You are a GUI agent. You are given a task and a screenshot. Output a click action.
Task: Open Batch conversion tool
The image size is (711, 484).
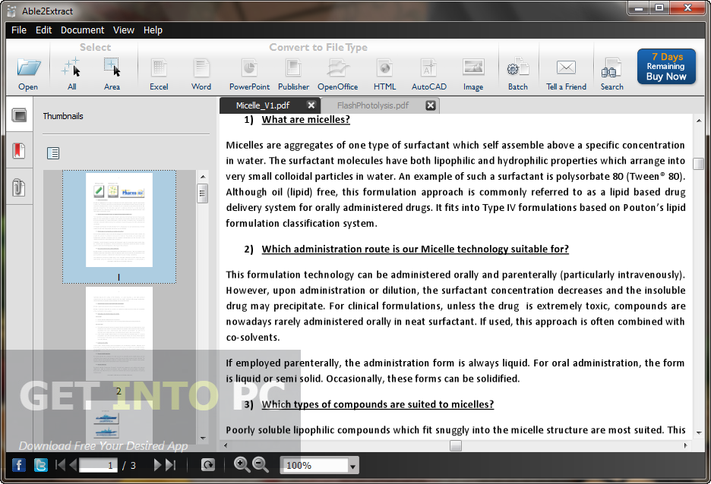[518, 74]
